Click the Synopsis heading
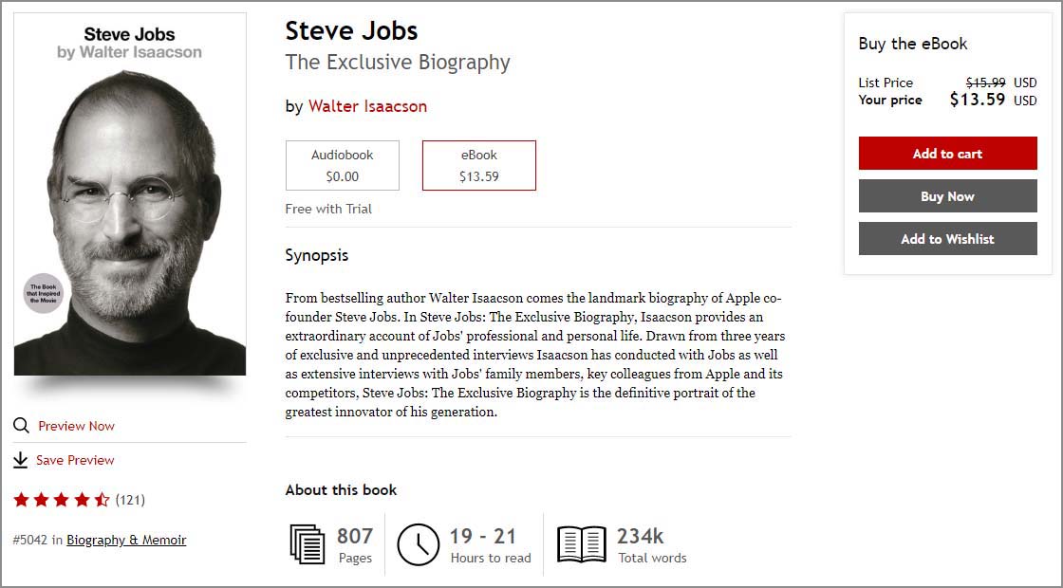 click(317, 255)
